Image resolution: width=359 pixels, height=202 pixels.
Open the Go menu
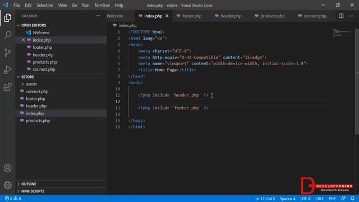(x=75, y=5)
